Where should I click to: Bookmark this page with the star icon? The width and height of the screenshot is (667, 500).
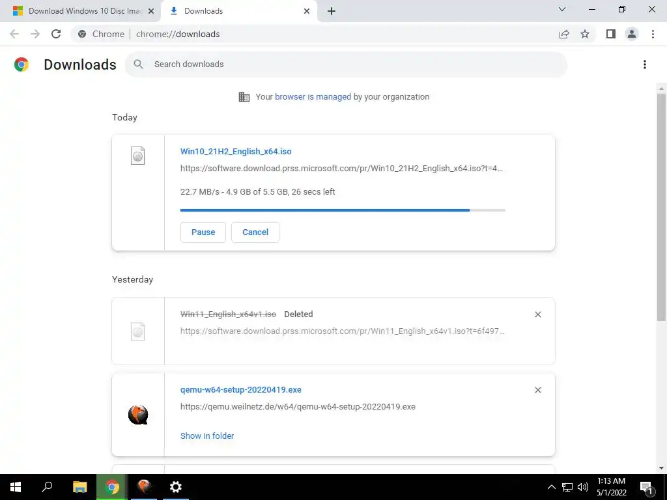(x=585, y=34)
